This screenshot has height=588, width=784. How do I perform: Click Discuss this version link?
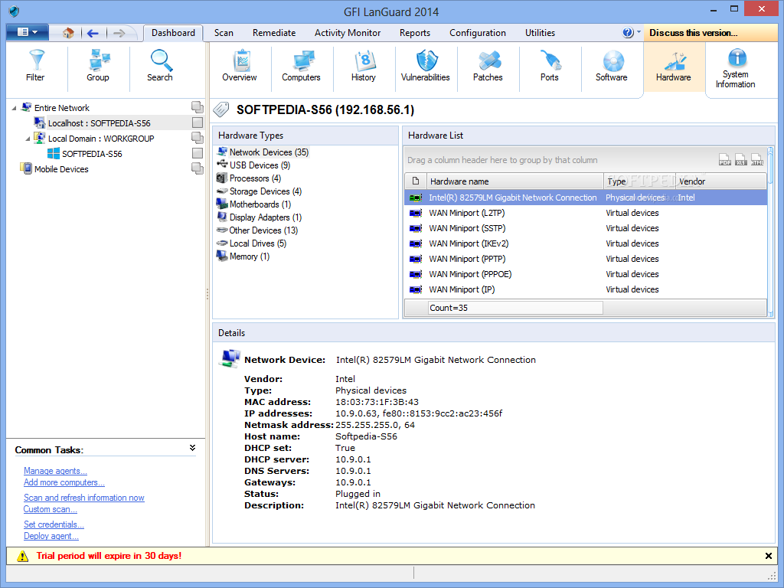(x=694, y=33)
